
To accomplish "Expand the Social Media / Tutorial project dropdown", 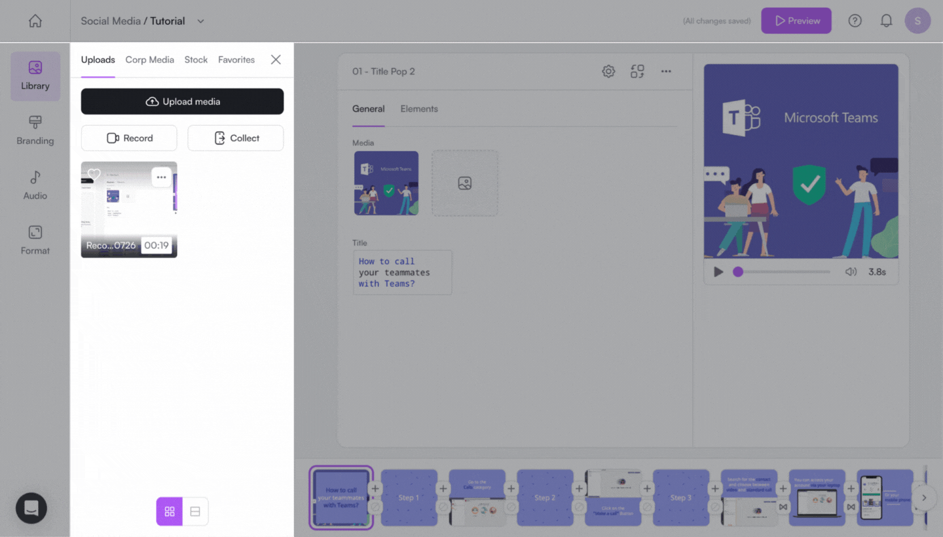I will coord(201,21).
